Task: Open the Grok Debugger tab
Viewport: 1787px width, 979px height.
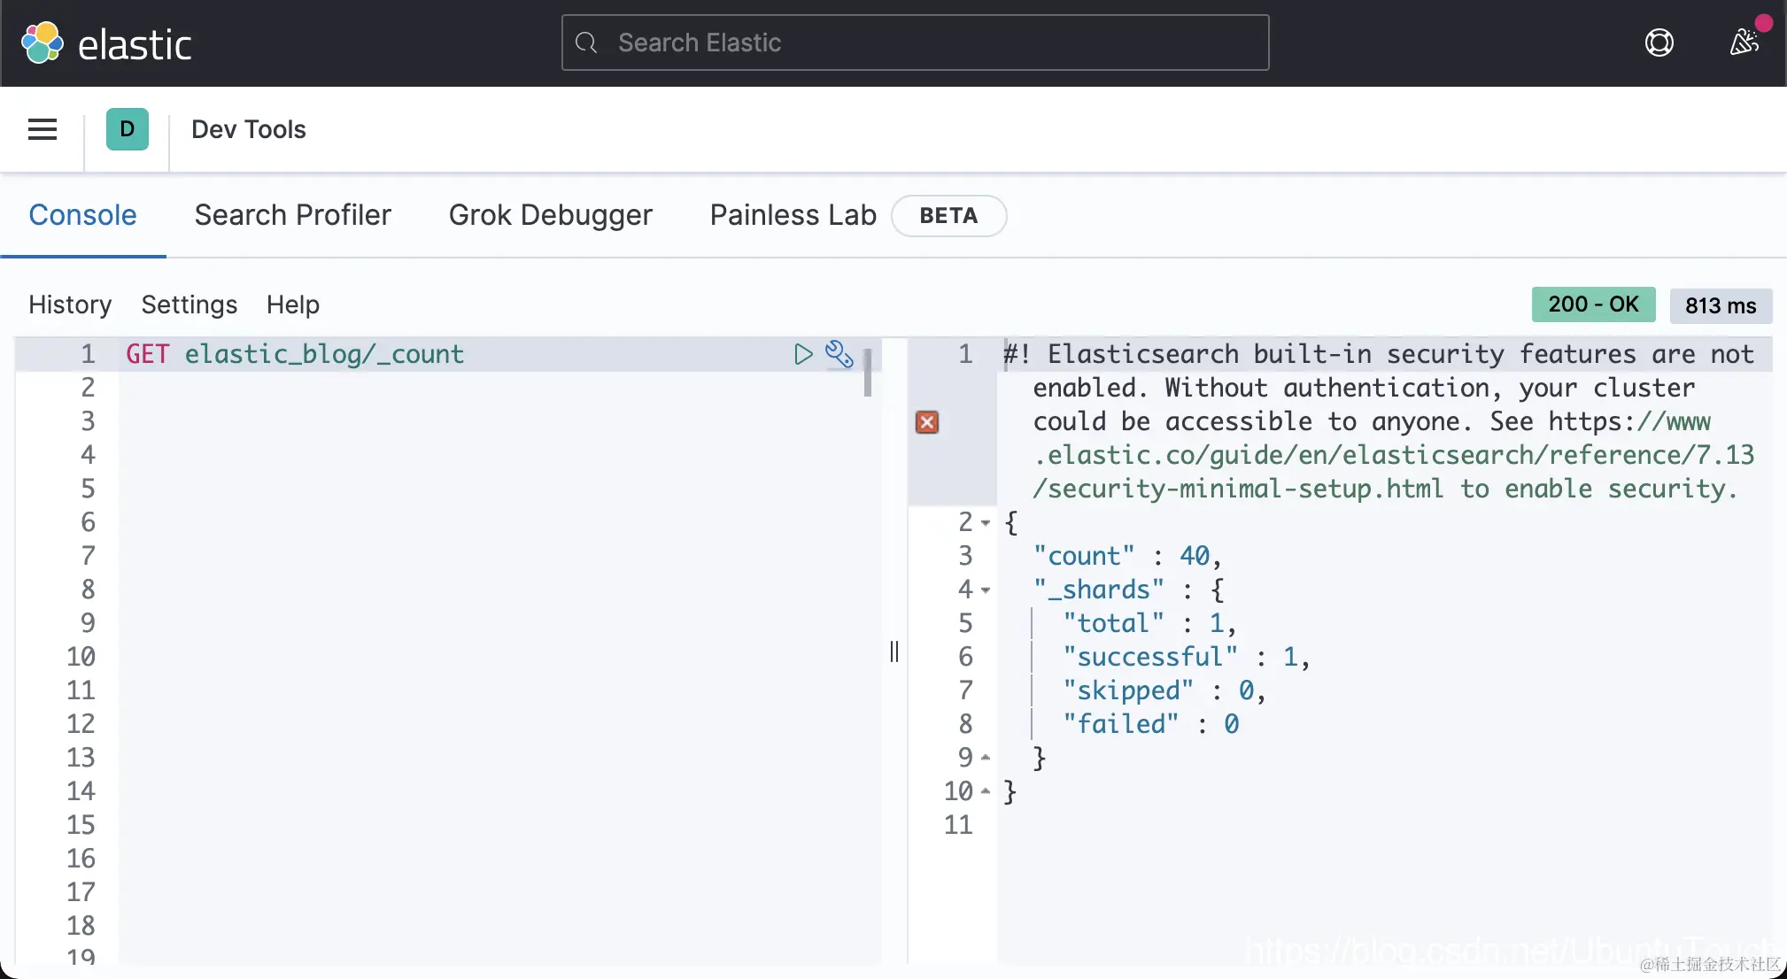Action: [550, 215]
